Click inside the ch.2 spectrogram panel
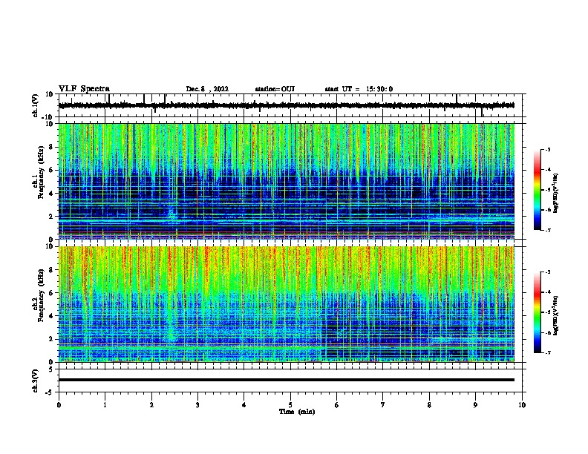 286,304
